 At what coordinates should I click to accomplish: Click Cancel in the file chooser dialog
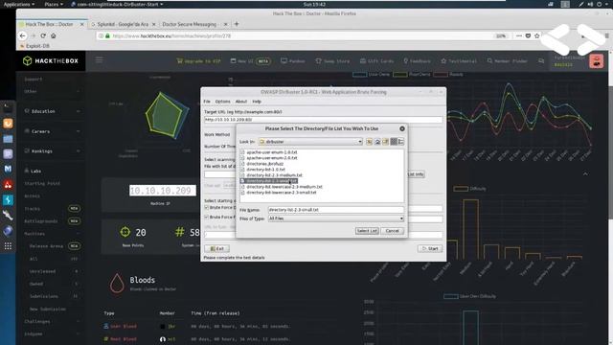(392, 231)
